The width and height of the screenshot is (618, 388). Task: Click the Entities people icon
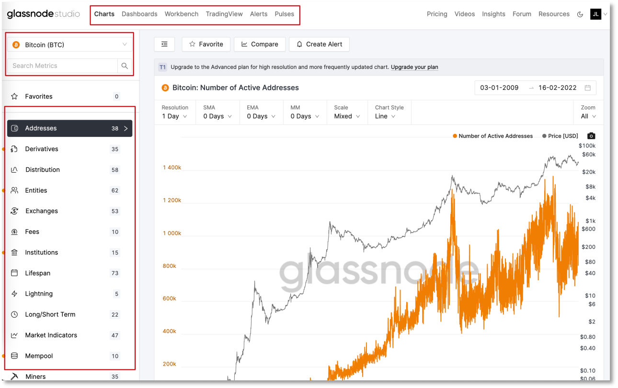14,190
